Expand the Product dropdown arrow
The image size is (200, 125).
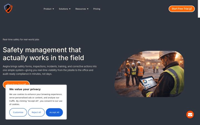[x=53, y=9]
